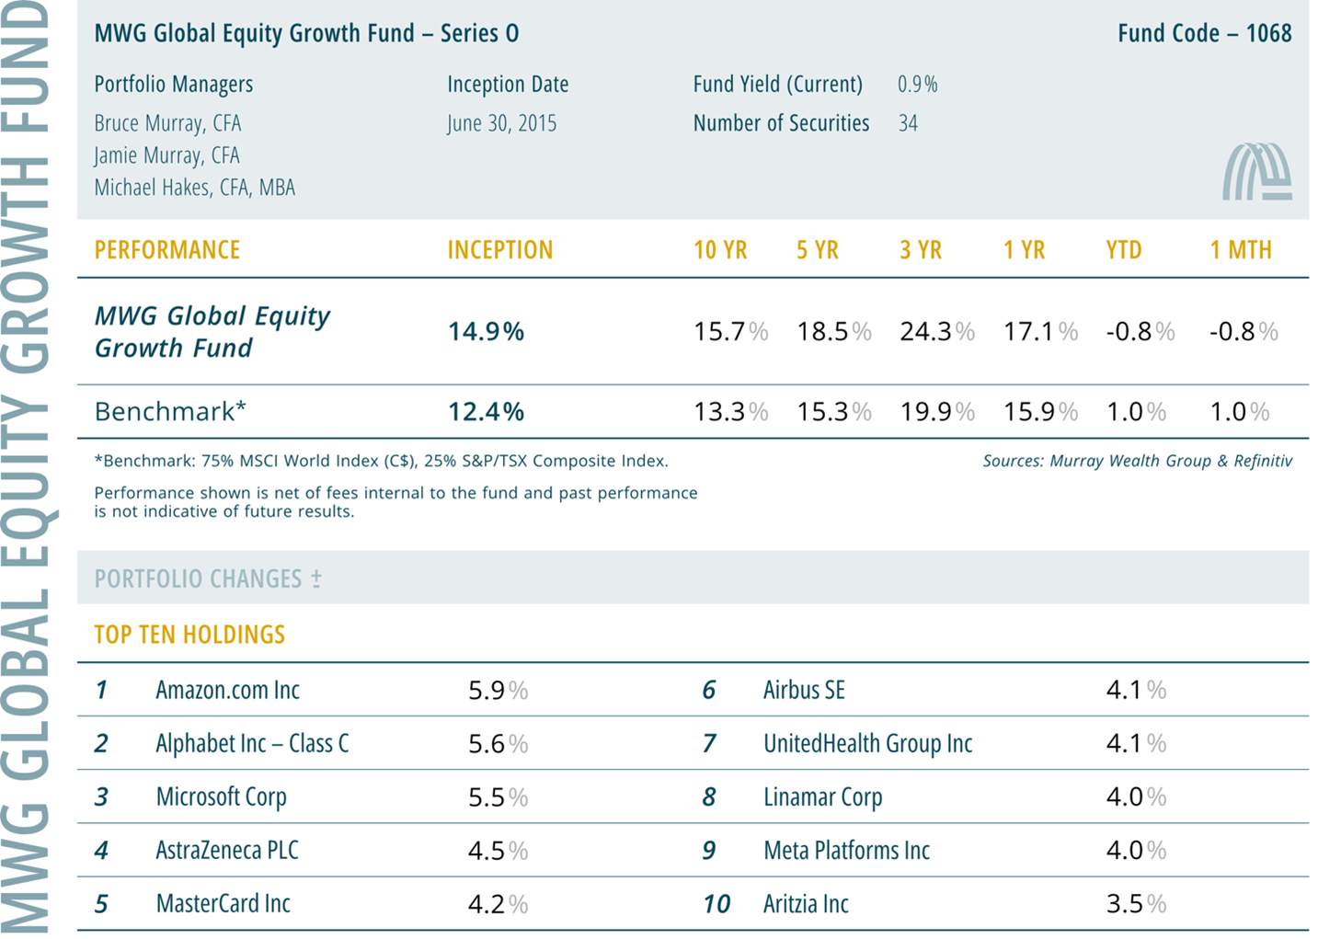Select the 5 YR column header
This screenshot has width=1318, height=939.
coord(818,250)
